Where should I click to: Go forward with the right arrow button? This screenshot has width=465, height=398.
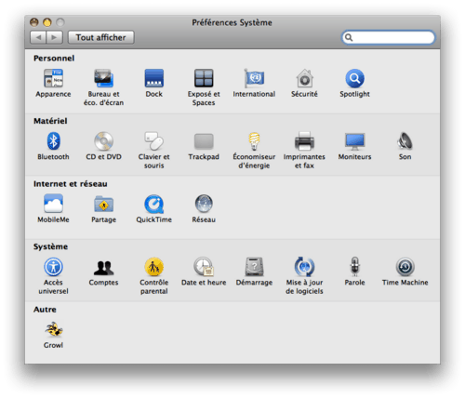click(55, 37)
